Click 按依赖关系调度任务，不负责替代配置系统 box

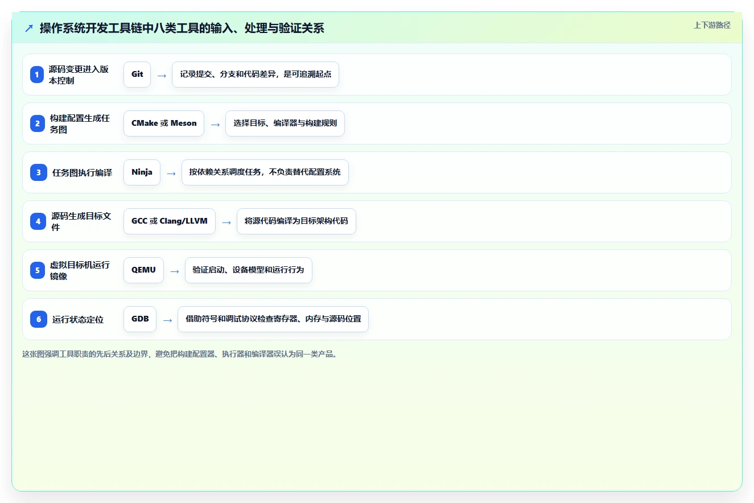tap(265, 172)
